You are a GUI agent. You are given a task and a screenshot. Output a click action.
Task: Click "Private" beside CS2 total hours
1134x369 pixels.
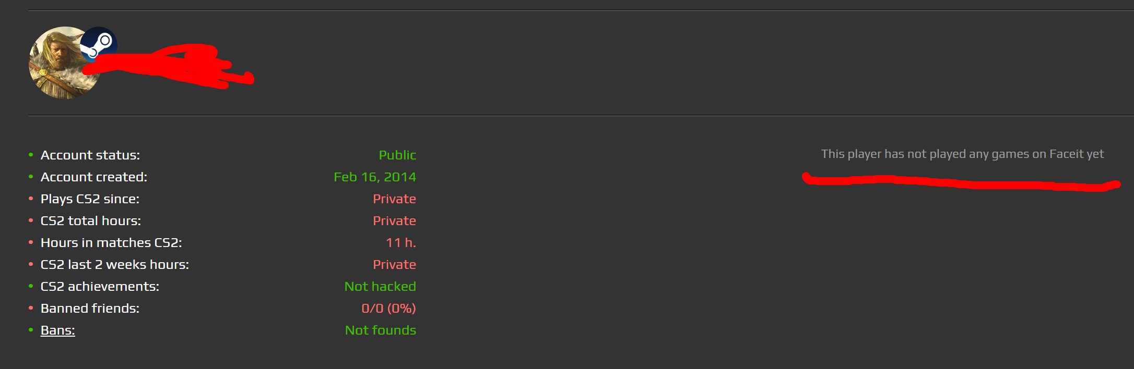pyautogui.click(x=394, y=221)
